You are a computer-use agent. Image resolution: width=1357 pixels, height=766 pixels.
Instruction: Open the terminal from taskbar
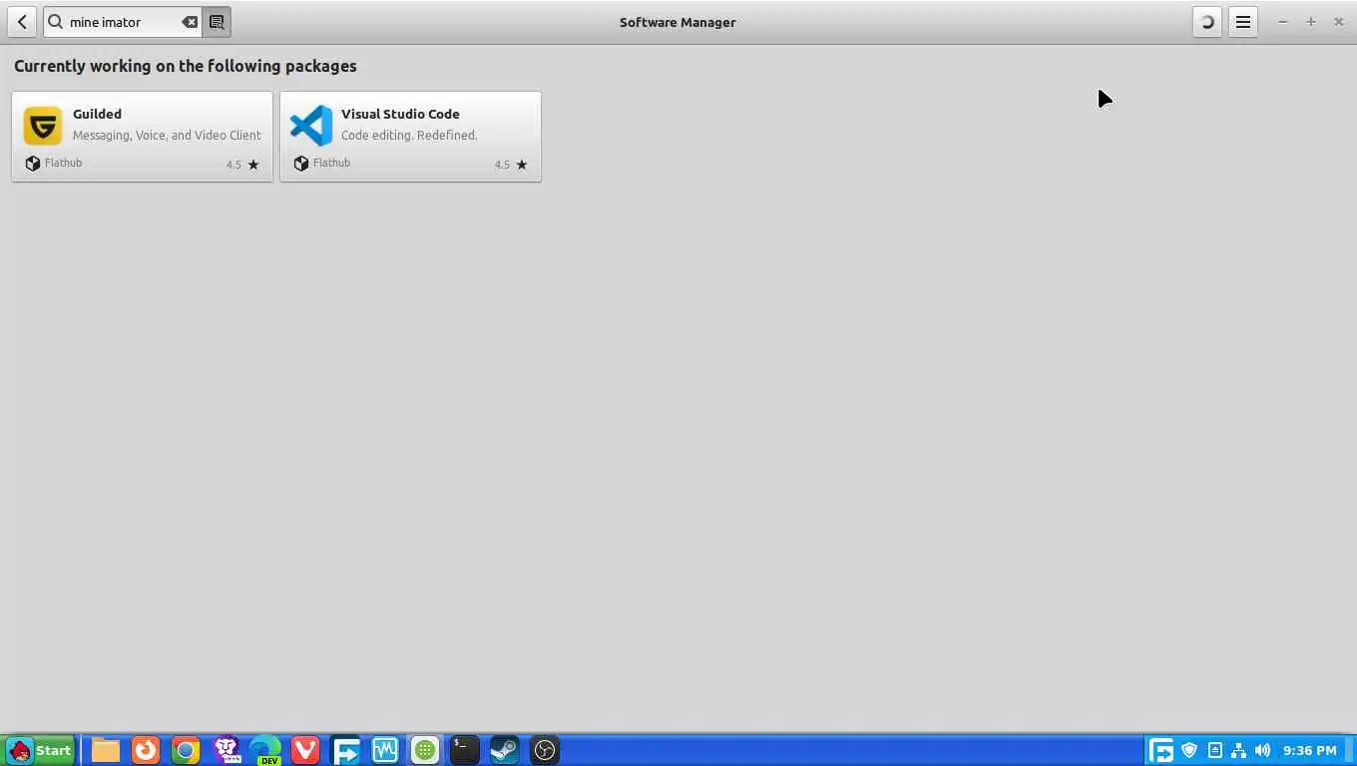coord(465,750)
